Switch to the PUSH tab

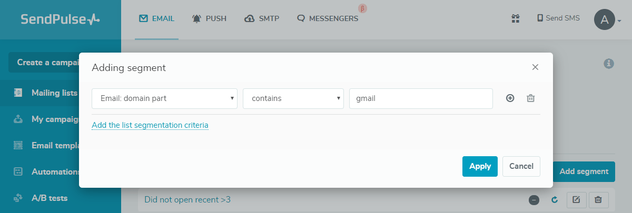click(210, 19)
